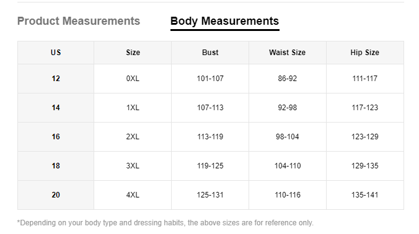Click hip value 111-117

tap(365, 79)
